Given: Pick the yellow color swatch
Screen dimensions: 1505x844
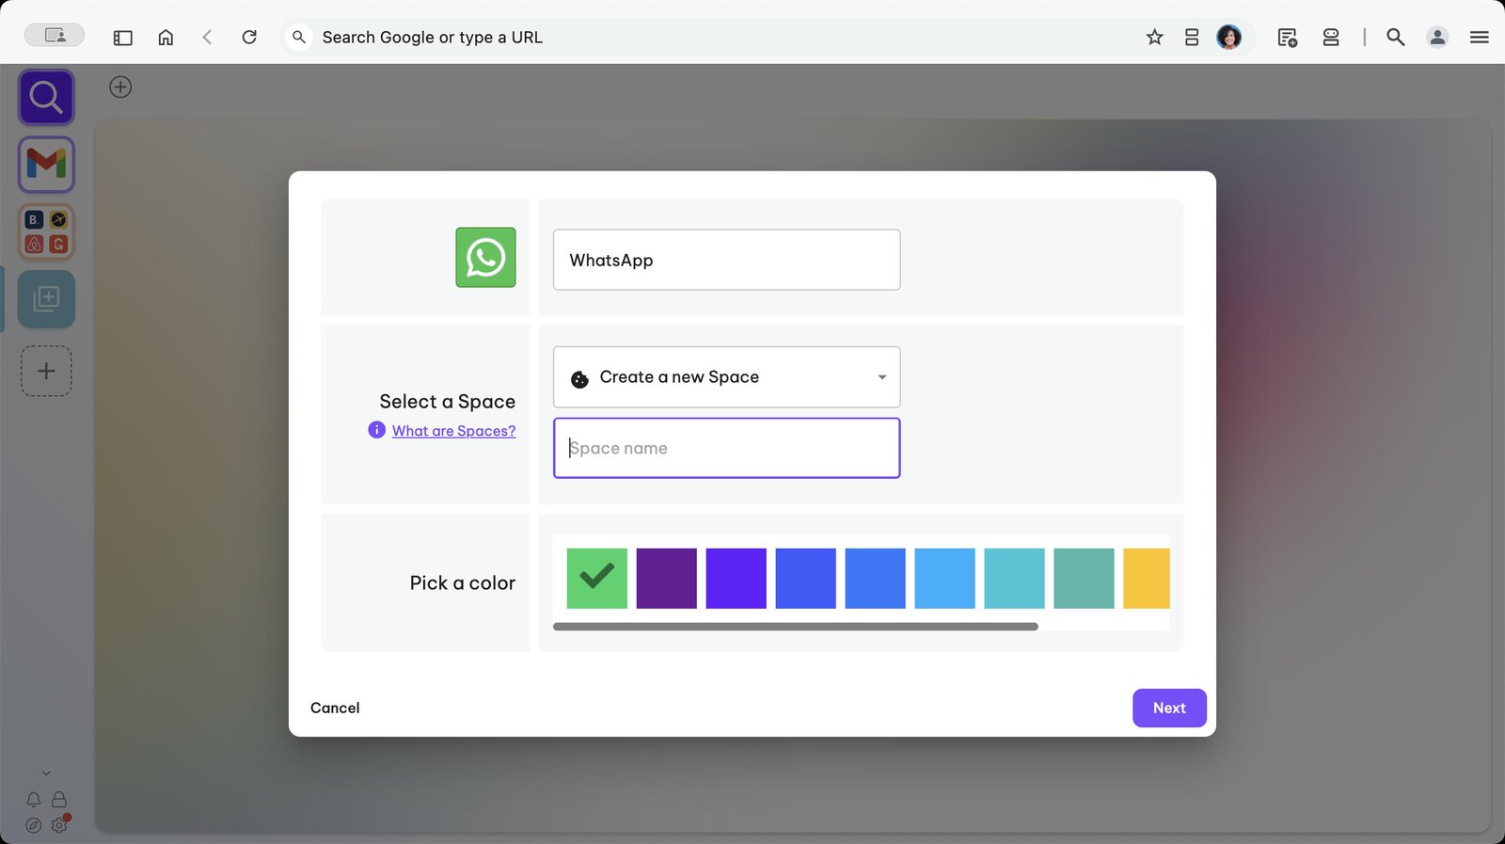Looking at the screenshot, I should click(x=1147, y=579).
